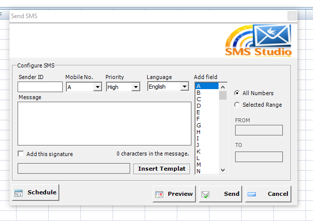Select field F in Add field list
This screenshot has height=221, width=313.
tap(207, 119)
